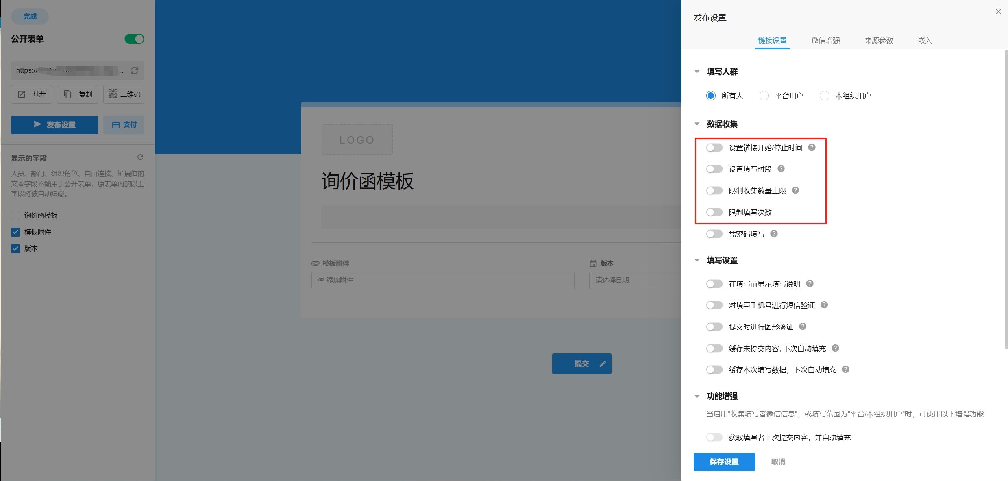Click the pencil edit icon on 提交 button
Screen dimensions: 1008x481
point(603,363)
